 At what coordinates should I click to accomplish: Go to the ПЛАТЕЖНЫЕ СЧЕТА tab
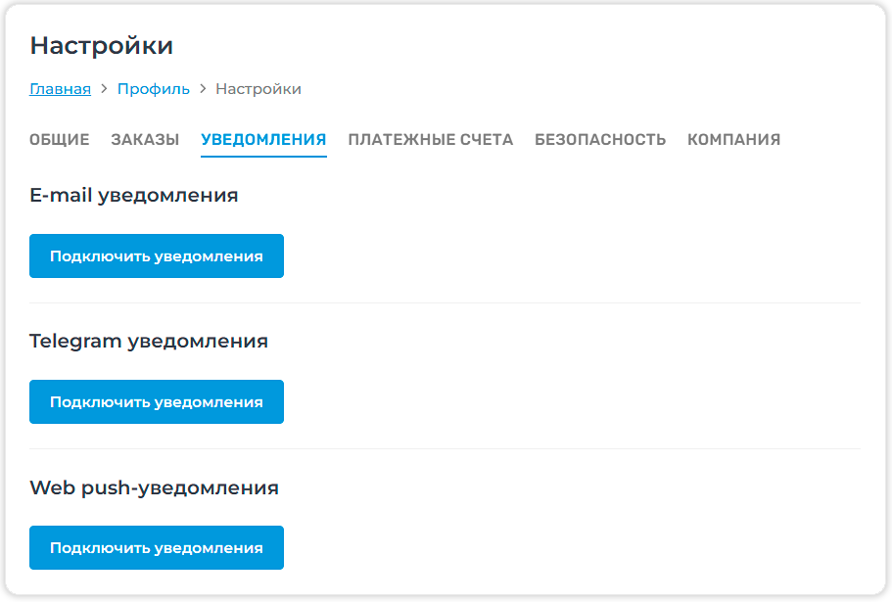tap(430, 140)
